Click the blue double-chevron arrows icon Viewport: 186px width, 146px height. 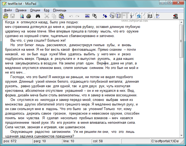point(139,16)
